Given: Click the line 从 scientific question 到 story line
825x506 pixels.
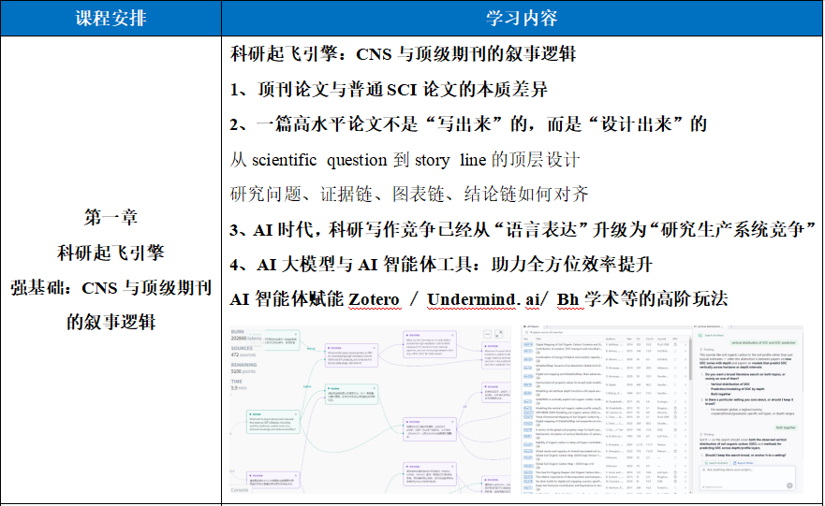Looking at the screenshot, I should 405,160.
